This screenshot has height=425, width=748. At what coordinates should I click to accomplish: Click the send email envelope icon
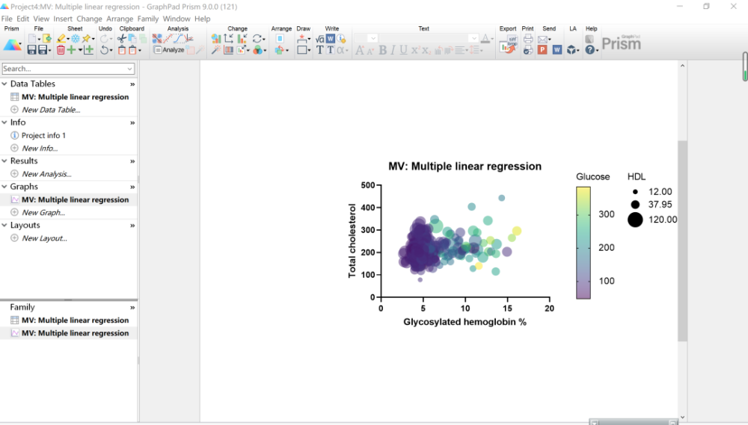pyautogui.click(x=542, y=40)
